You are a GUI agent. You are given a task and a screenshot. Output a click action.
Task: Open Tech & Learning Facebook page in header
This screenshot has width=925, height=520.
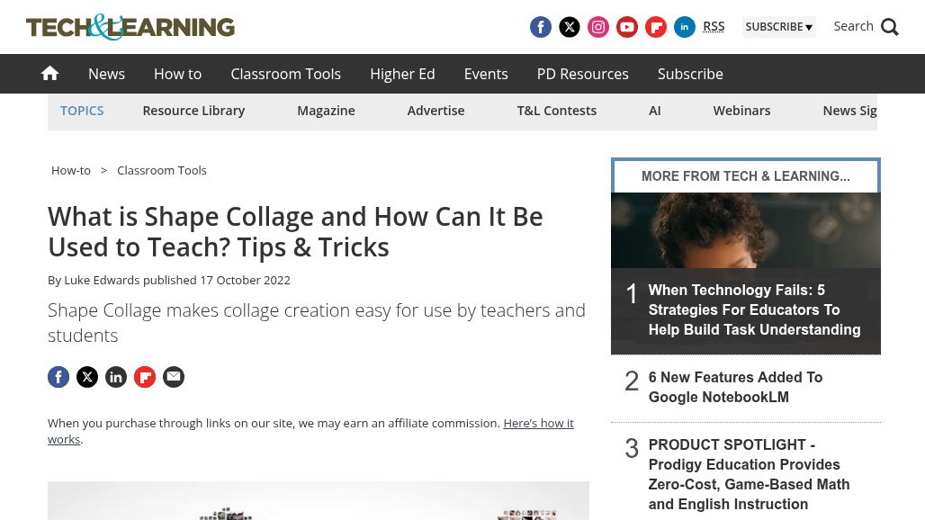point(541,27)
